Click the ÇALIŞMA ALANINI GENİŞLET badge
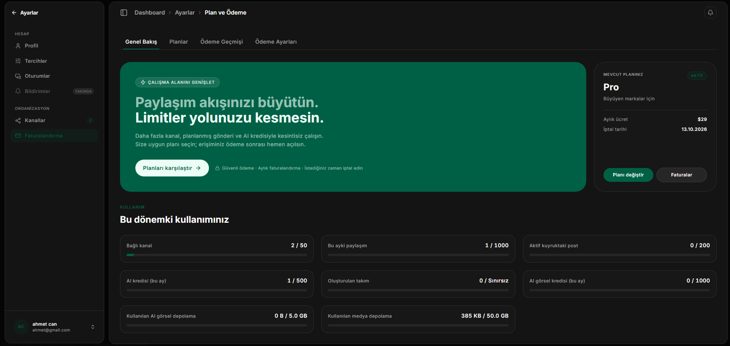 pyautogui.click(x=178, y=82)
